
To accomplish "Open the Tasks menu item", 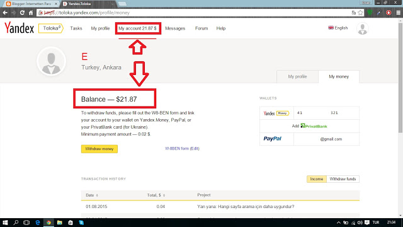I will pyautogui.click(x=76, y=28).
